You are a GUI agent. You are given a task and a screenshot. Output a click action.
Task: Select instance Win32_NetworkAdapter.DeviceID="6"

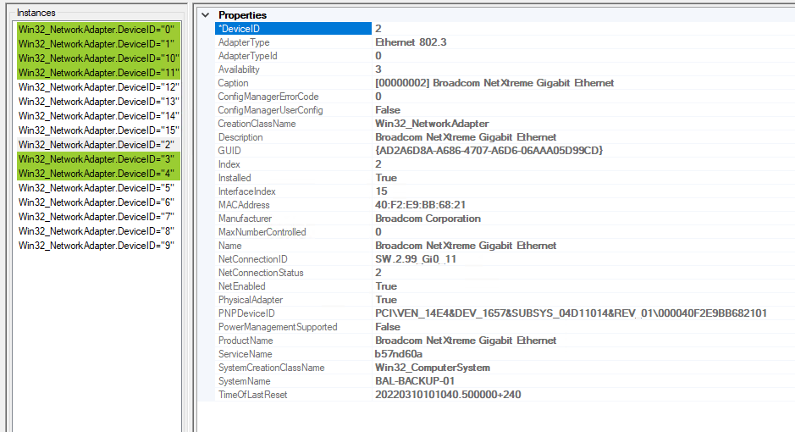(97, 202)
